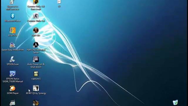Open EPSON Stylus SX100_TX100 Manual shortcut

[12, 74]
